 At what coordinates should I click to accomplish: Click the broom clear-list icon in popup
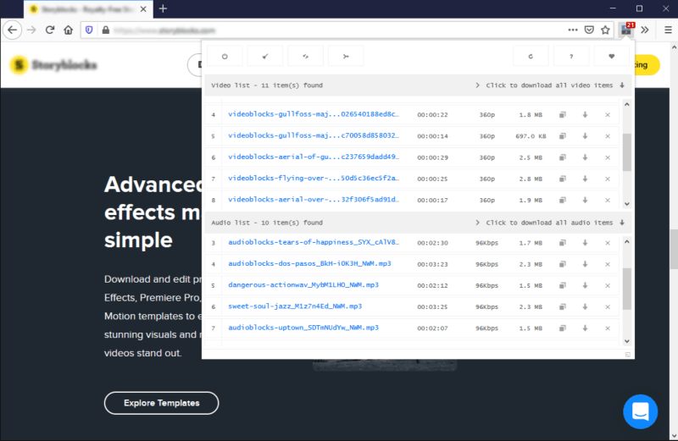coord(265,56)
